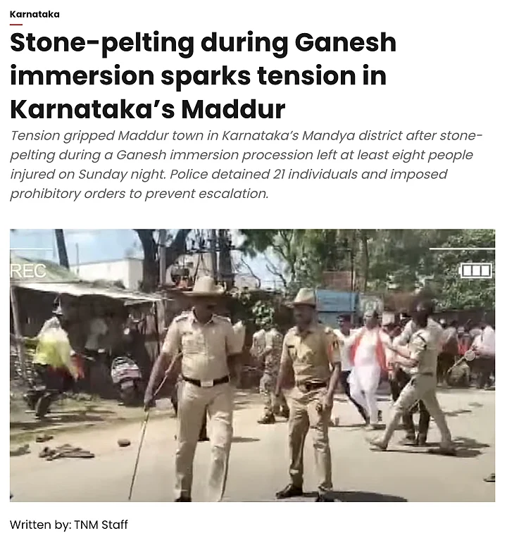Screen dimensions: 507x538
Task: Click the Stone-pelting during Ganesh immersion headline
Action: click(x=203, y=76)
